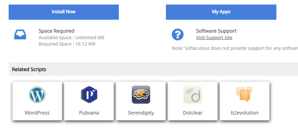Click the Software Support question mark icon
This screenshot has width=298, height=131.
178,34
